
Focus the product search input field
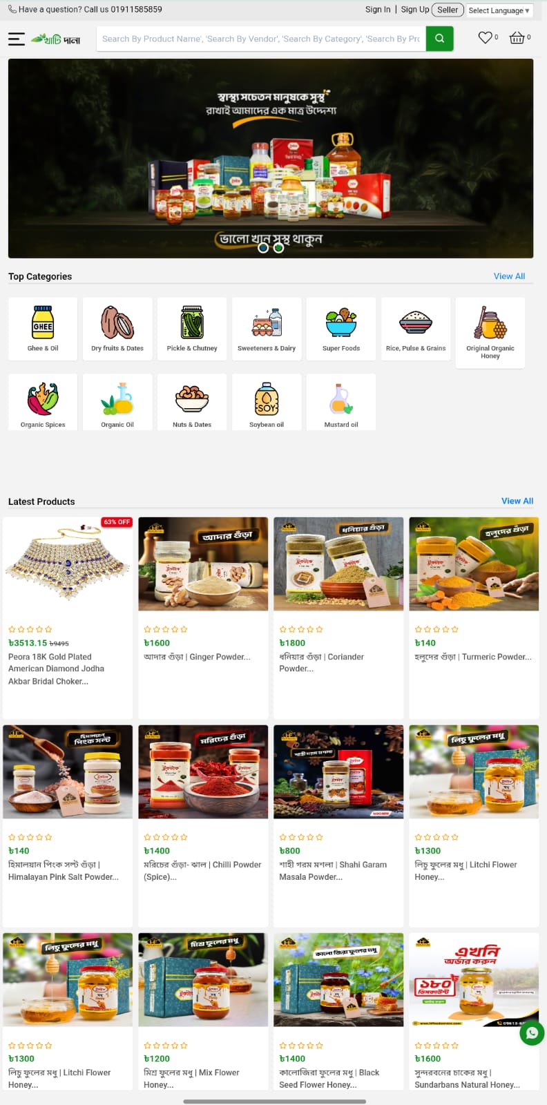click(x=261, y=39)
